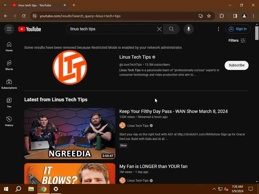Open a new browser tab
259x194 pixels.
click(x=74, y=5)
